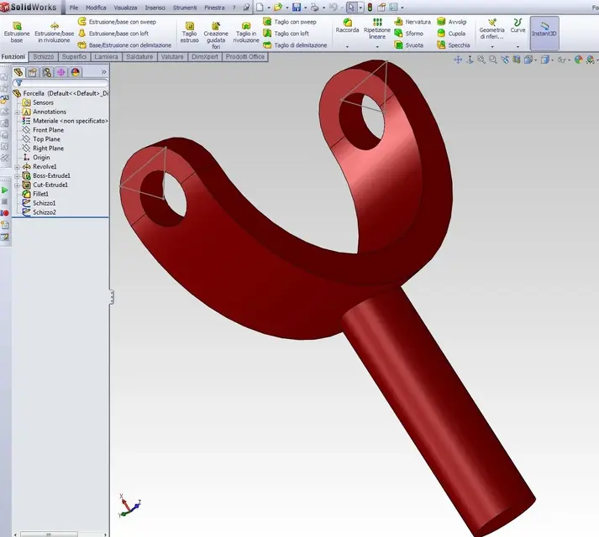Click the Svuota shell tool
The width and height of the screenshot is (599, 537).
coord(409,45)
